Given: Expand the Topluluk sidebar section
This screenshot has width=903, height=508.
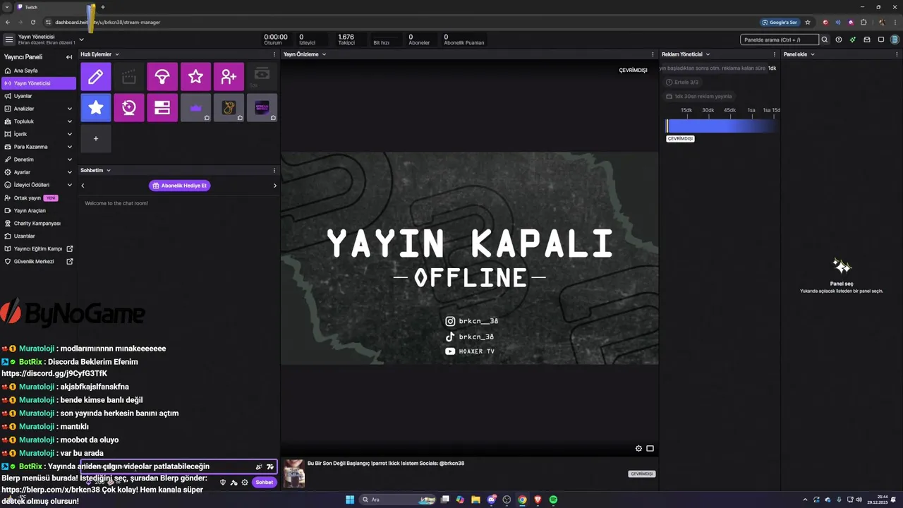Looking at the screenshot, I should pyautogui.click(x=69, y=121).
